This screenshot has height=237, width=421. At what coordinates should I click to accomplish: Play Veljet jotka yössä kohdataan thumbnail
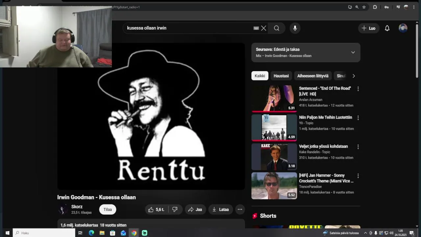(x=274, y=156)
